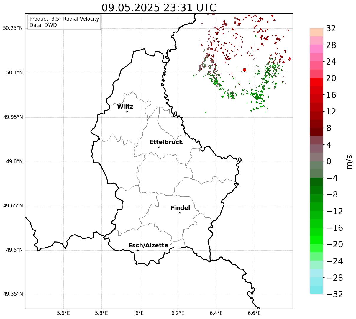Viewport: 356px width, 319px height.
Task: Click the 49.95°N latitude label
Action: [x=13, y=117]
